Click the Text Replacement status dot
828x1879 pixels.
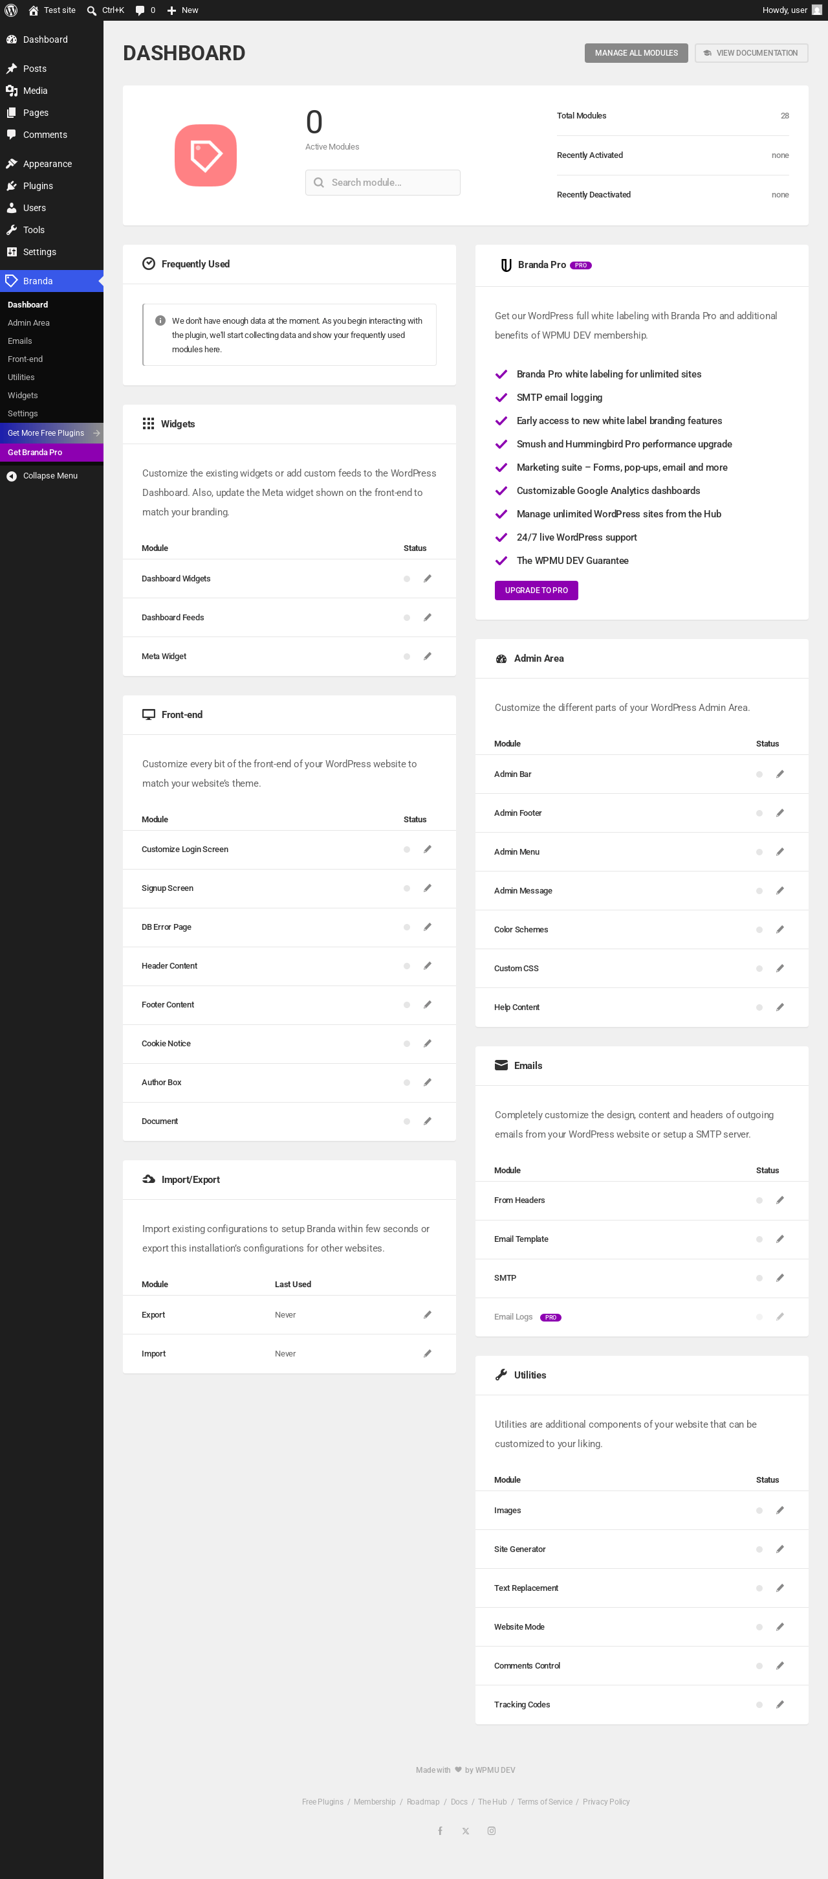click(x=759, y=1588)
